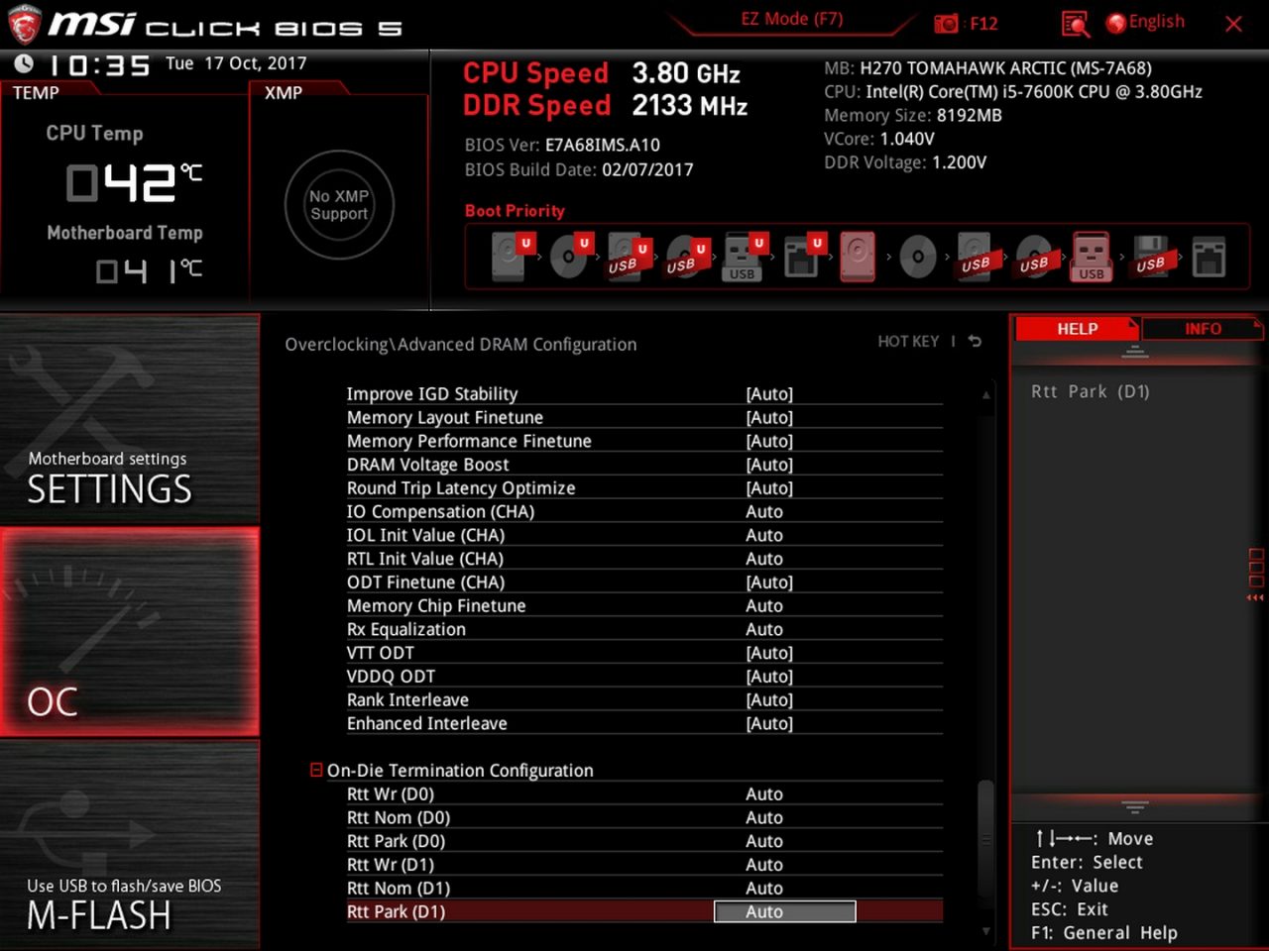Select RTL Init Value (CHA) Auto value
The height and width of the screenshot is (951, 1269).
pos(764,559)
